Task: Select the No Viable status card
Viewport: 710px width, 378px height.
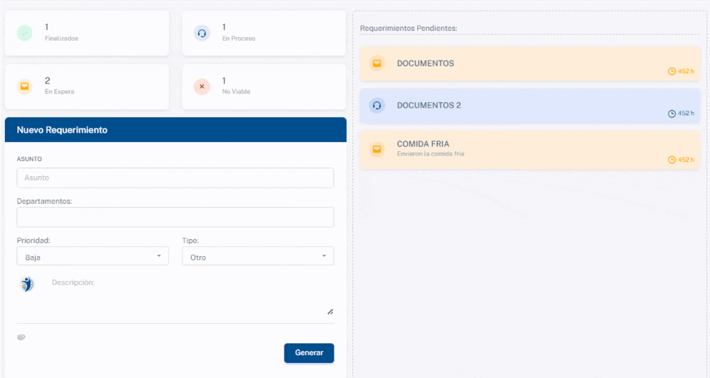Action: [264, 86]
